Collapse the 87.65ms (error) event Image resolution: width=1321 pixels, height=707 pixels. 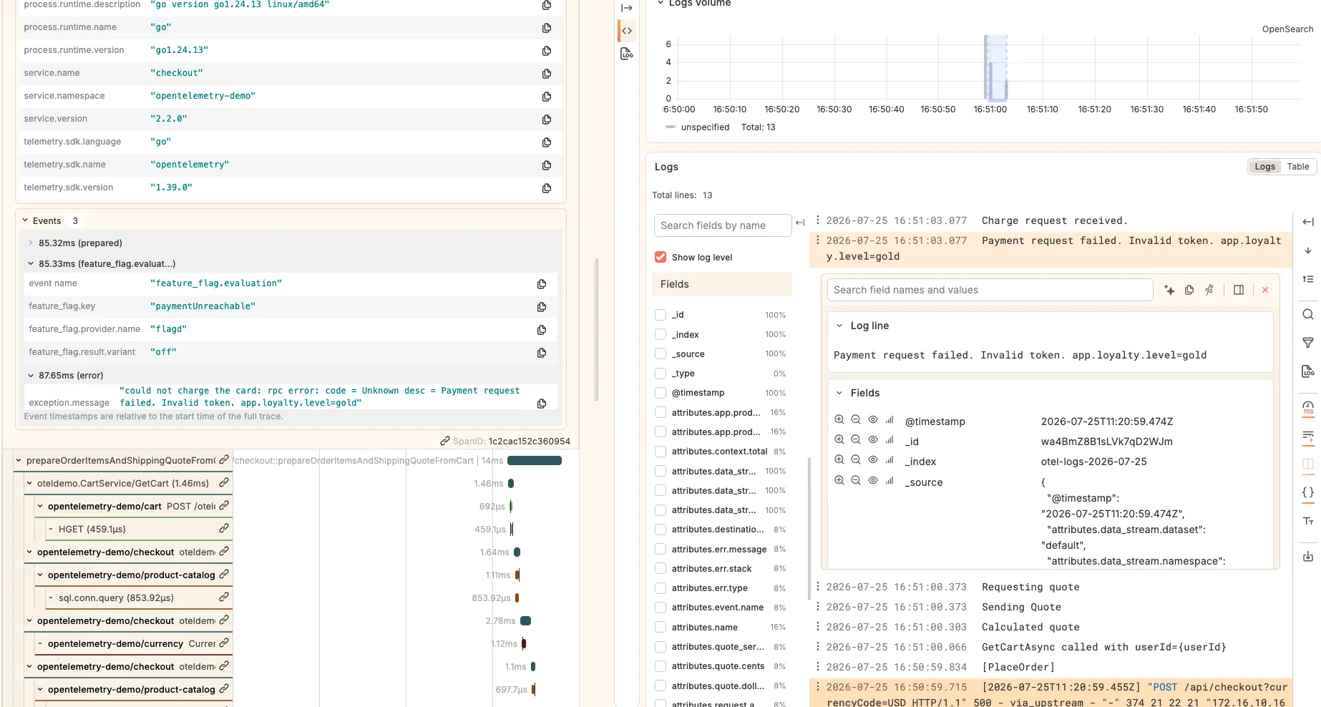point(31,376)
